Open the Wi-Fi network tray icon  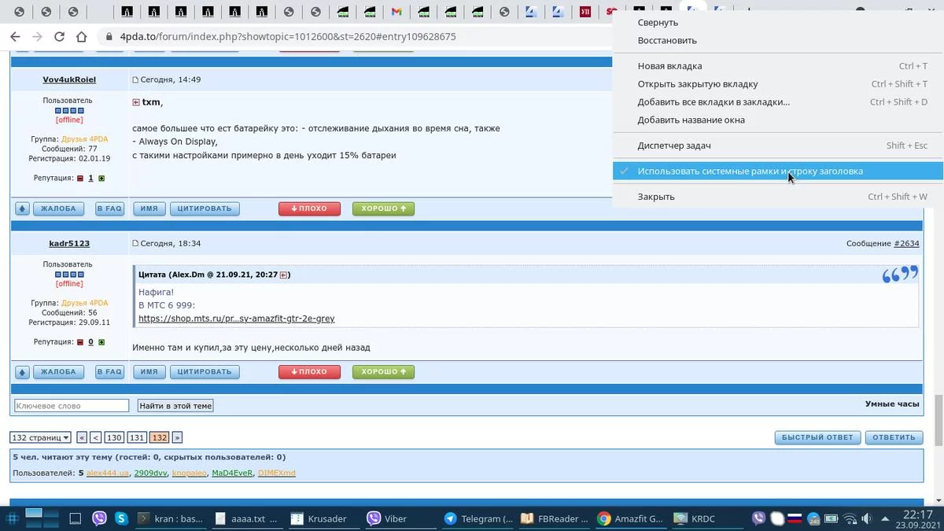pos(850,518)
